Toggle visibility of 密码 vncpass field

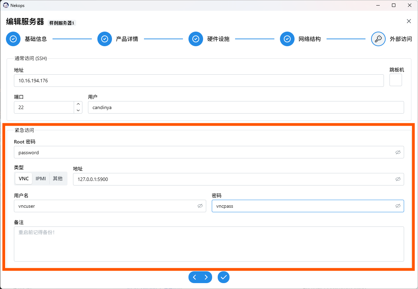[398, 206]
